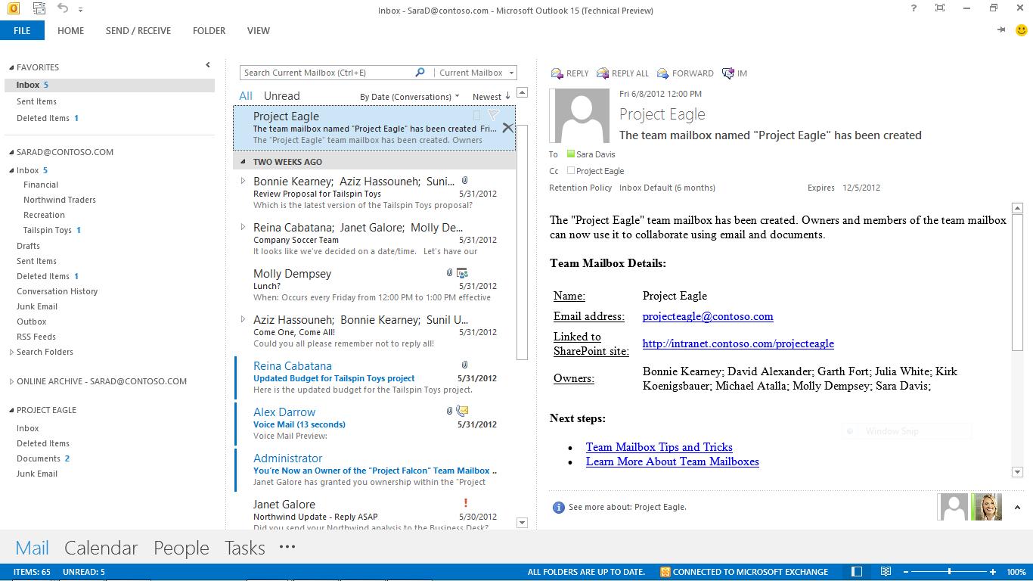Click the Forward message button
1033x581 pixels.
[685, 73]
